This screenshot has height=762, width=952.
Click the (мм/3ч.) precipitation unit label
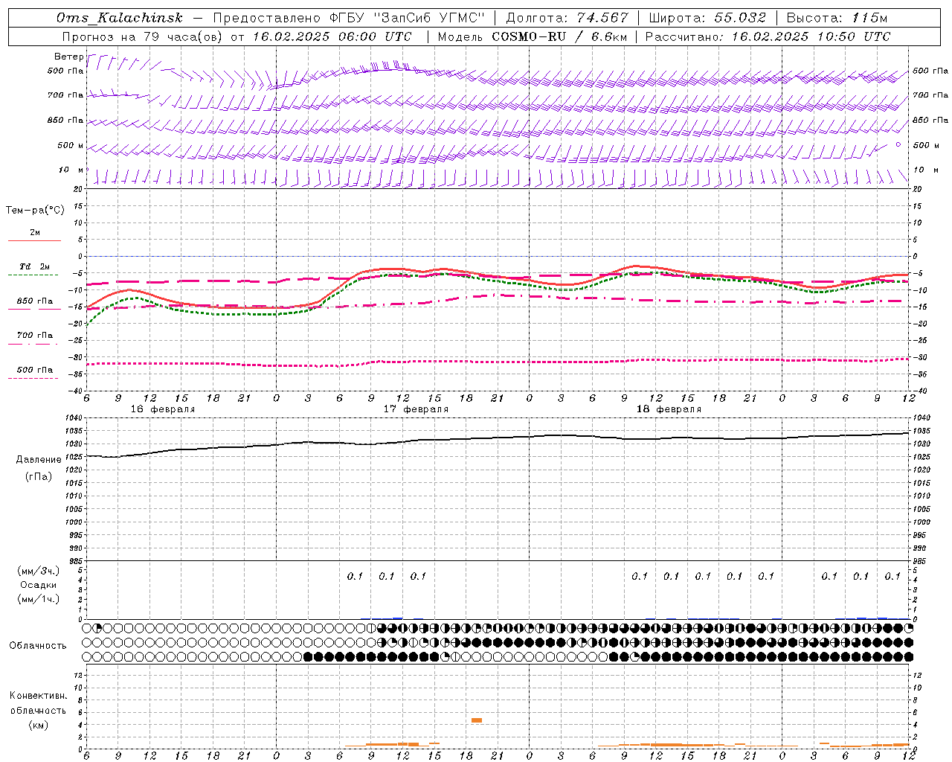pos(39,571)
